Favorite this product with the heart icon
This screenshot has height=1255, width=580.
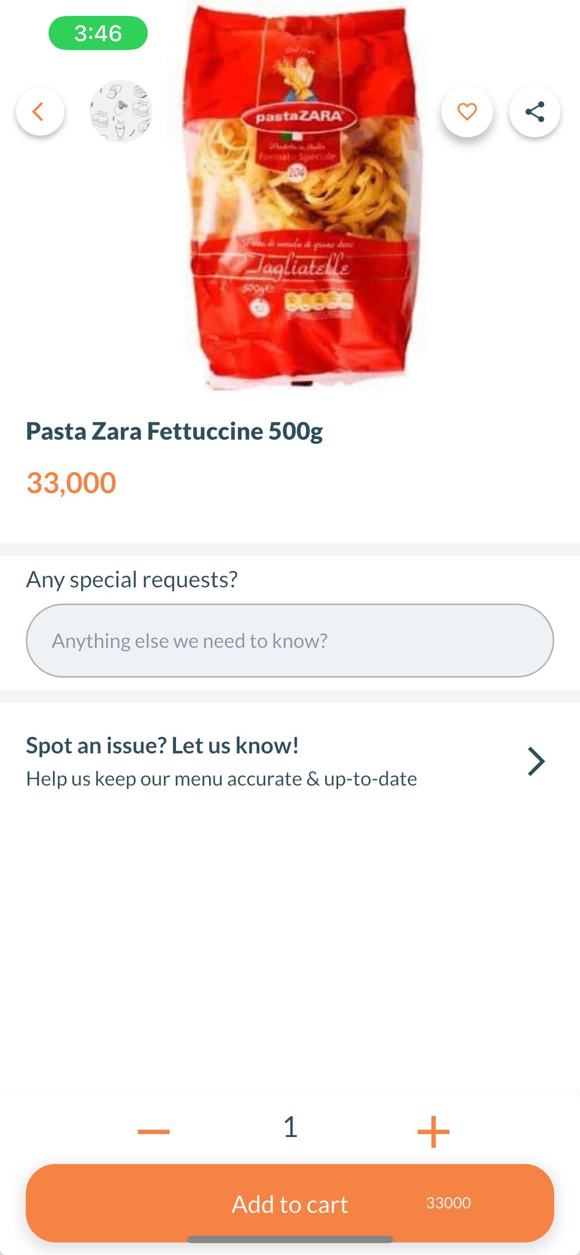tap(467, 112)
